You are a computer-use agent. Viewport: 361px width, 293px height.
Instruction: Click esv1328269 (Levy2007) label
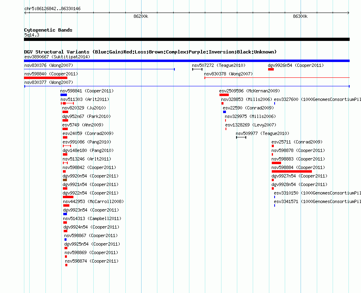point(251,125)
